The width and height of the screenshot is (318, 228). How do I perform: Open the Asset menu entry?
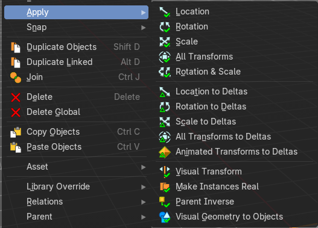(76, 167)
